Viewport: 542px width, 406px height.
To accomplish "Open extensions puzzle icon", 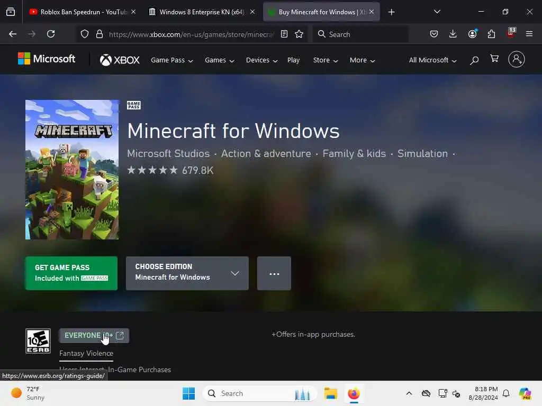I will pyautogui.click(x=491, y=34).
